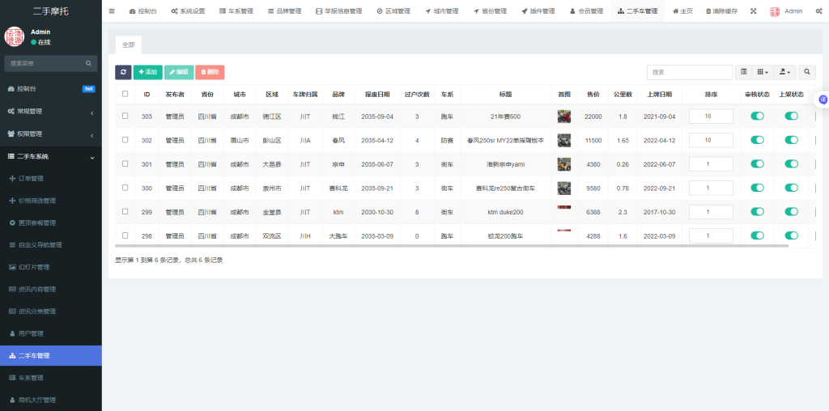This screenshot has height=411, width=829.
Task: Switch to 控制台 tab in top bar
Action: coord(142,11)
